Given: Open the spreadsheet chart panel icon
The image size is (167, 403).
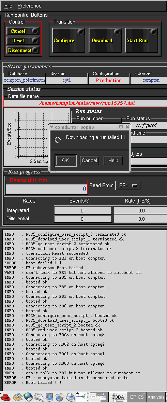Looking at the screenshot, I should tap(49, 397).
